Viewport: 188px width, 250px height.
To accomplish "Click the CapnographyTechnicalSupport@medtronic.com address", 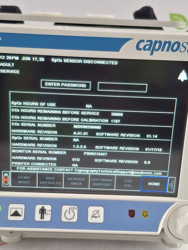I will [118, 172].
